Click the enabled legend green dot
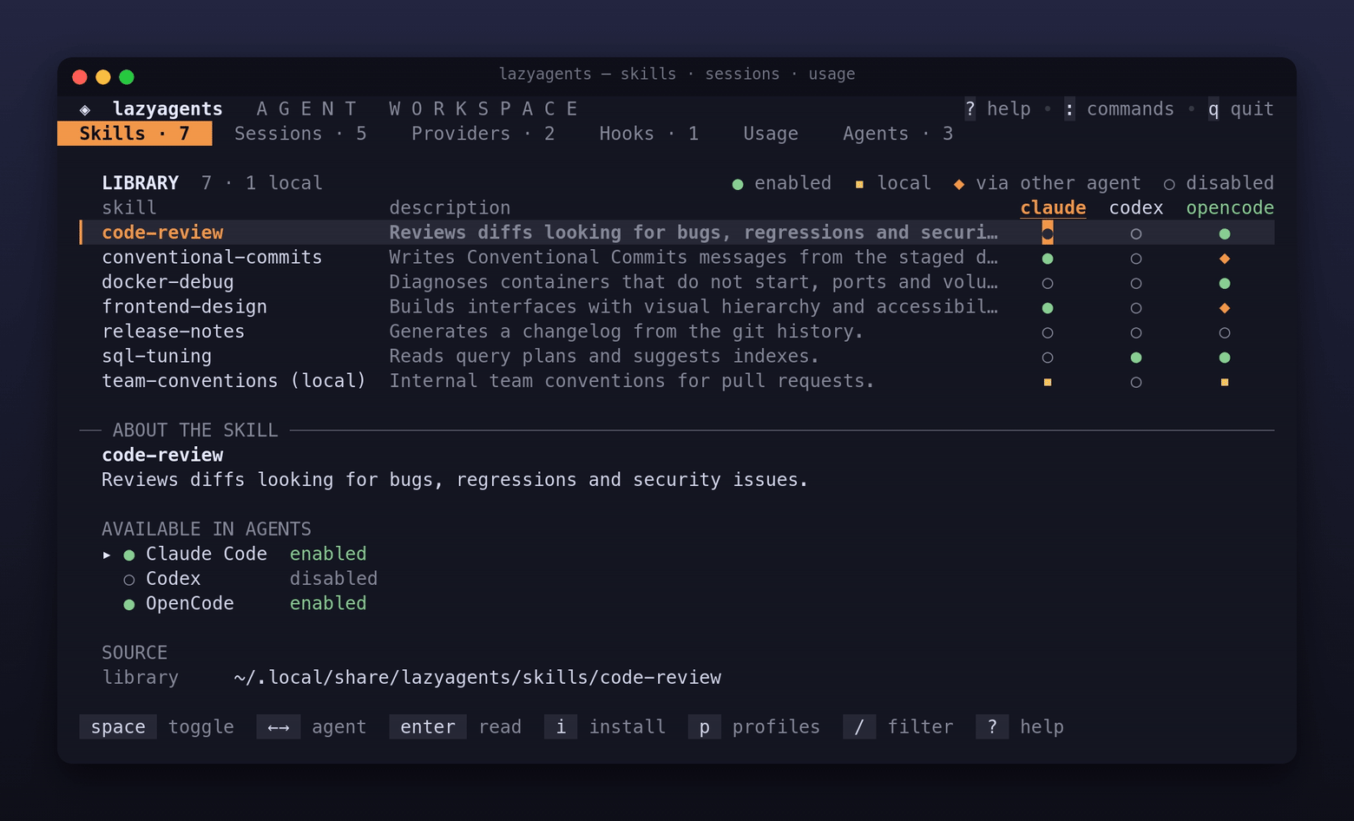 click(738, 184)
